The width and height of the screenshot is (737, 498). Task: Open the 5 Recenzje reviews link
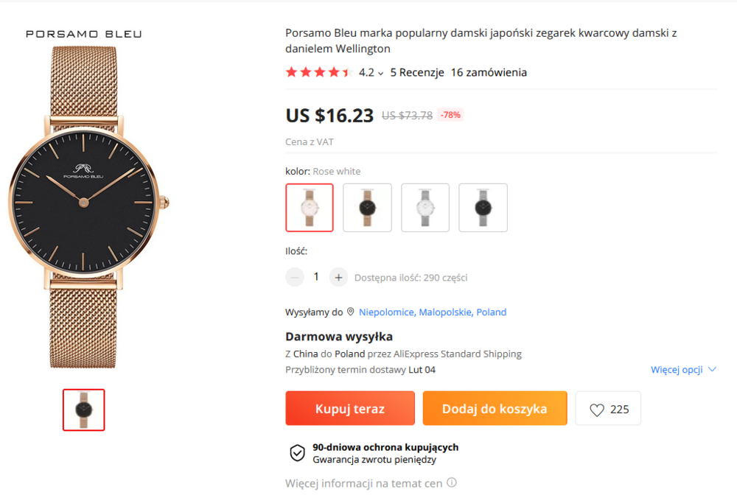(x=417, y=72)
